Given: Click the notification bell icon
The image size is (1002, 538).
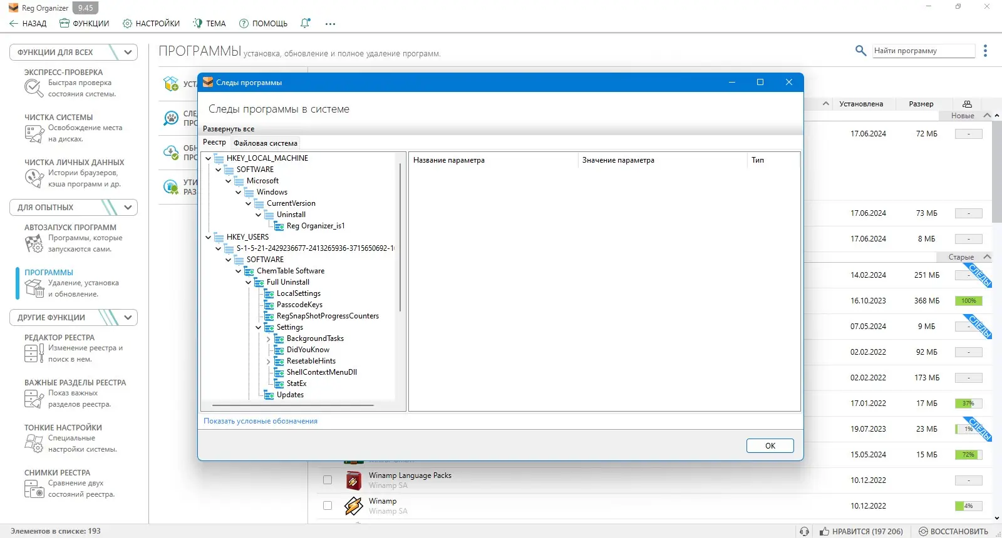Looking at the screenshot, I should pyautogui.click(x=305, y=23).
